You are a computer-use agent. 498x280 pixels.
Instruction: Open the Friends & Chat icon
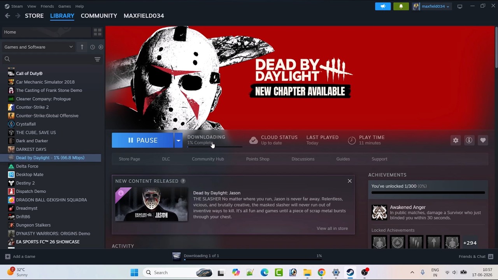pos(491,256)
